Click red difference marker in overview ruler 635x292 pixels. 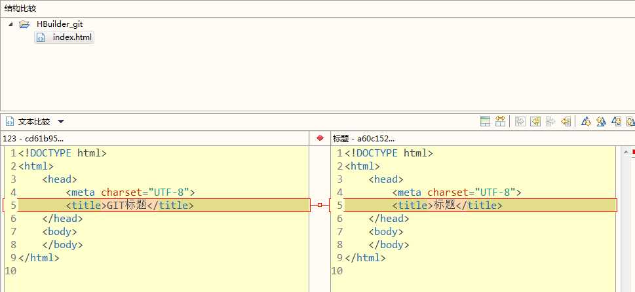[x=634, y=152]
